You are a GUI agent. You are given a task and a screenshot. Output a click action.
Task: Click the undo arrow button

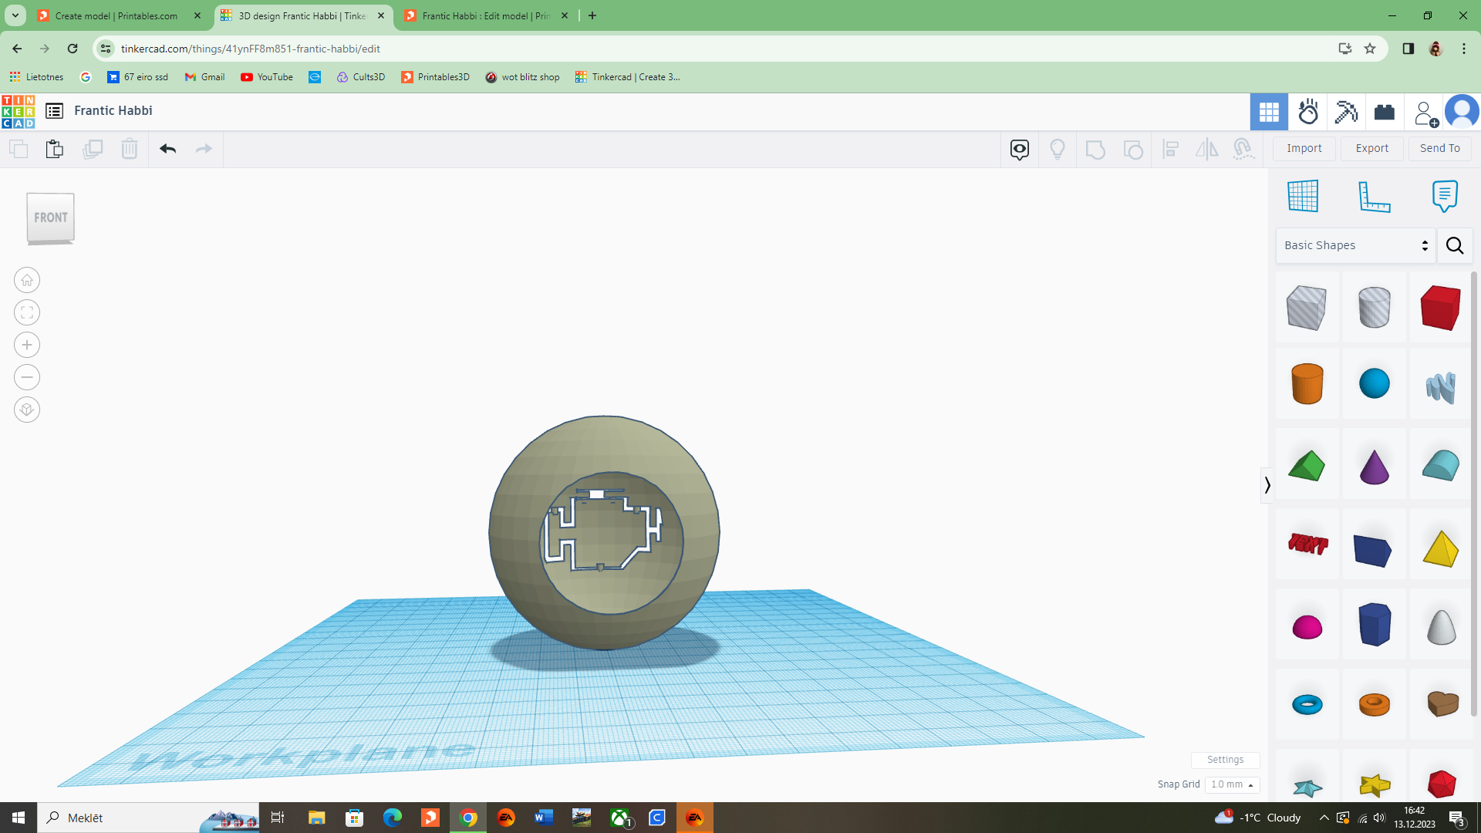[x=167, y=149]
